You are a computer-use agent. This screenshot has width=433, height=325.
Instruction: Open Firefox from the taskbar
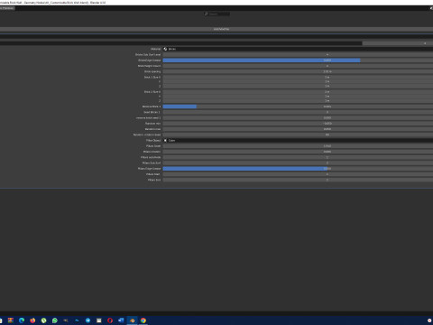point(32,320)
